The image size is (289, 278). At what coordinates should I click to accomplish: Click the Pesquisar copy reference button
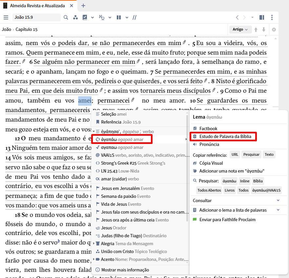[x=251, y=154]
